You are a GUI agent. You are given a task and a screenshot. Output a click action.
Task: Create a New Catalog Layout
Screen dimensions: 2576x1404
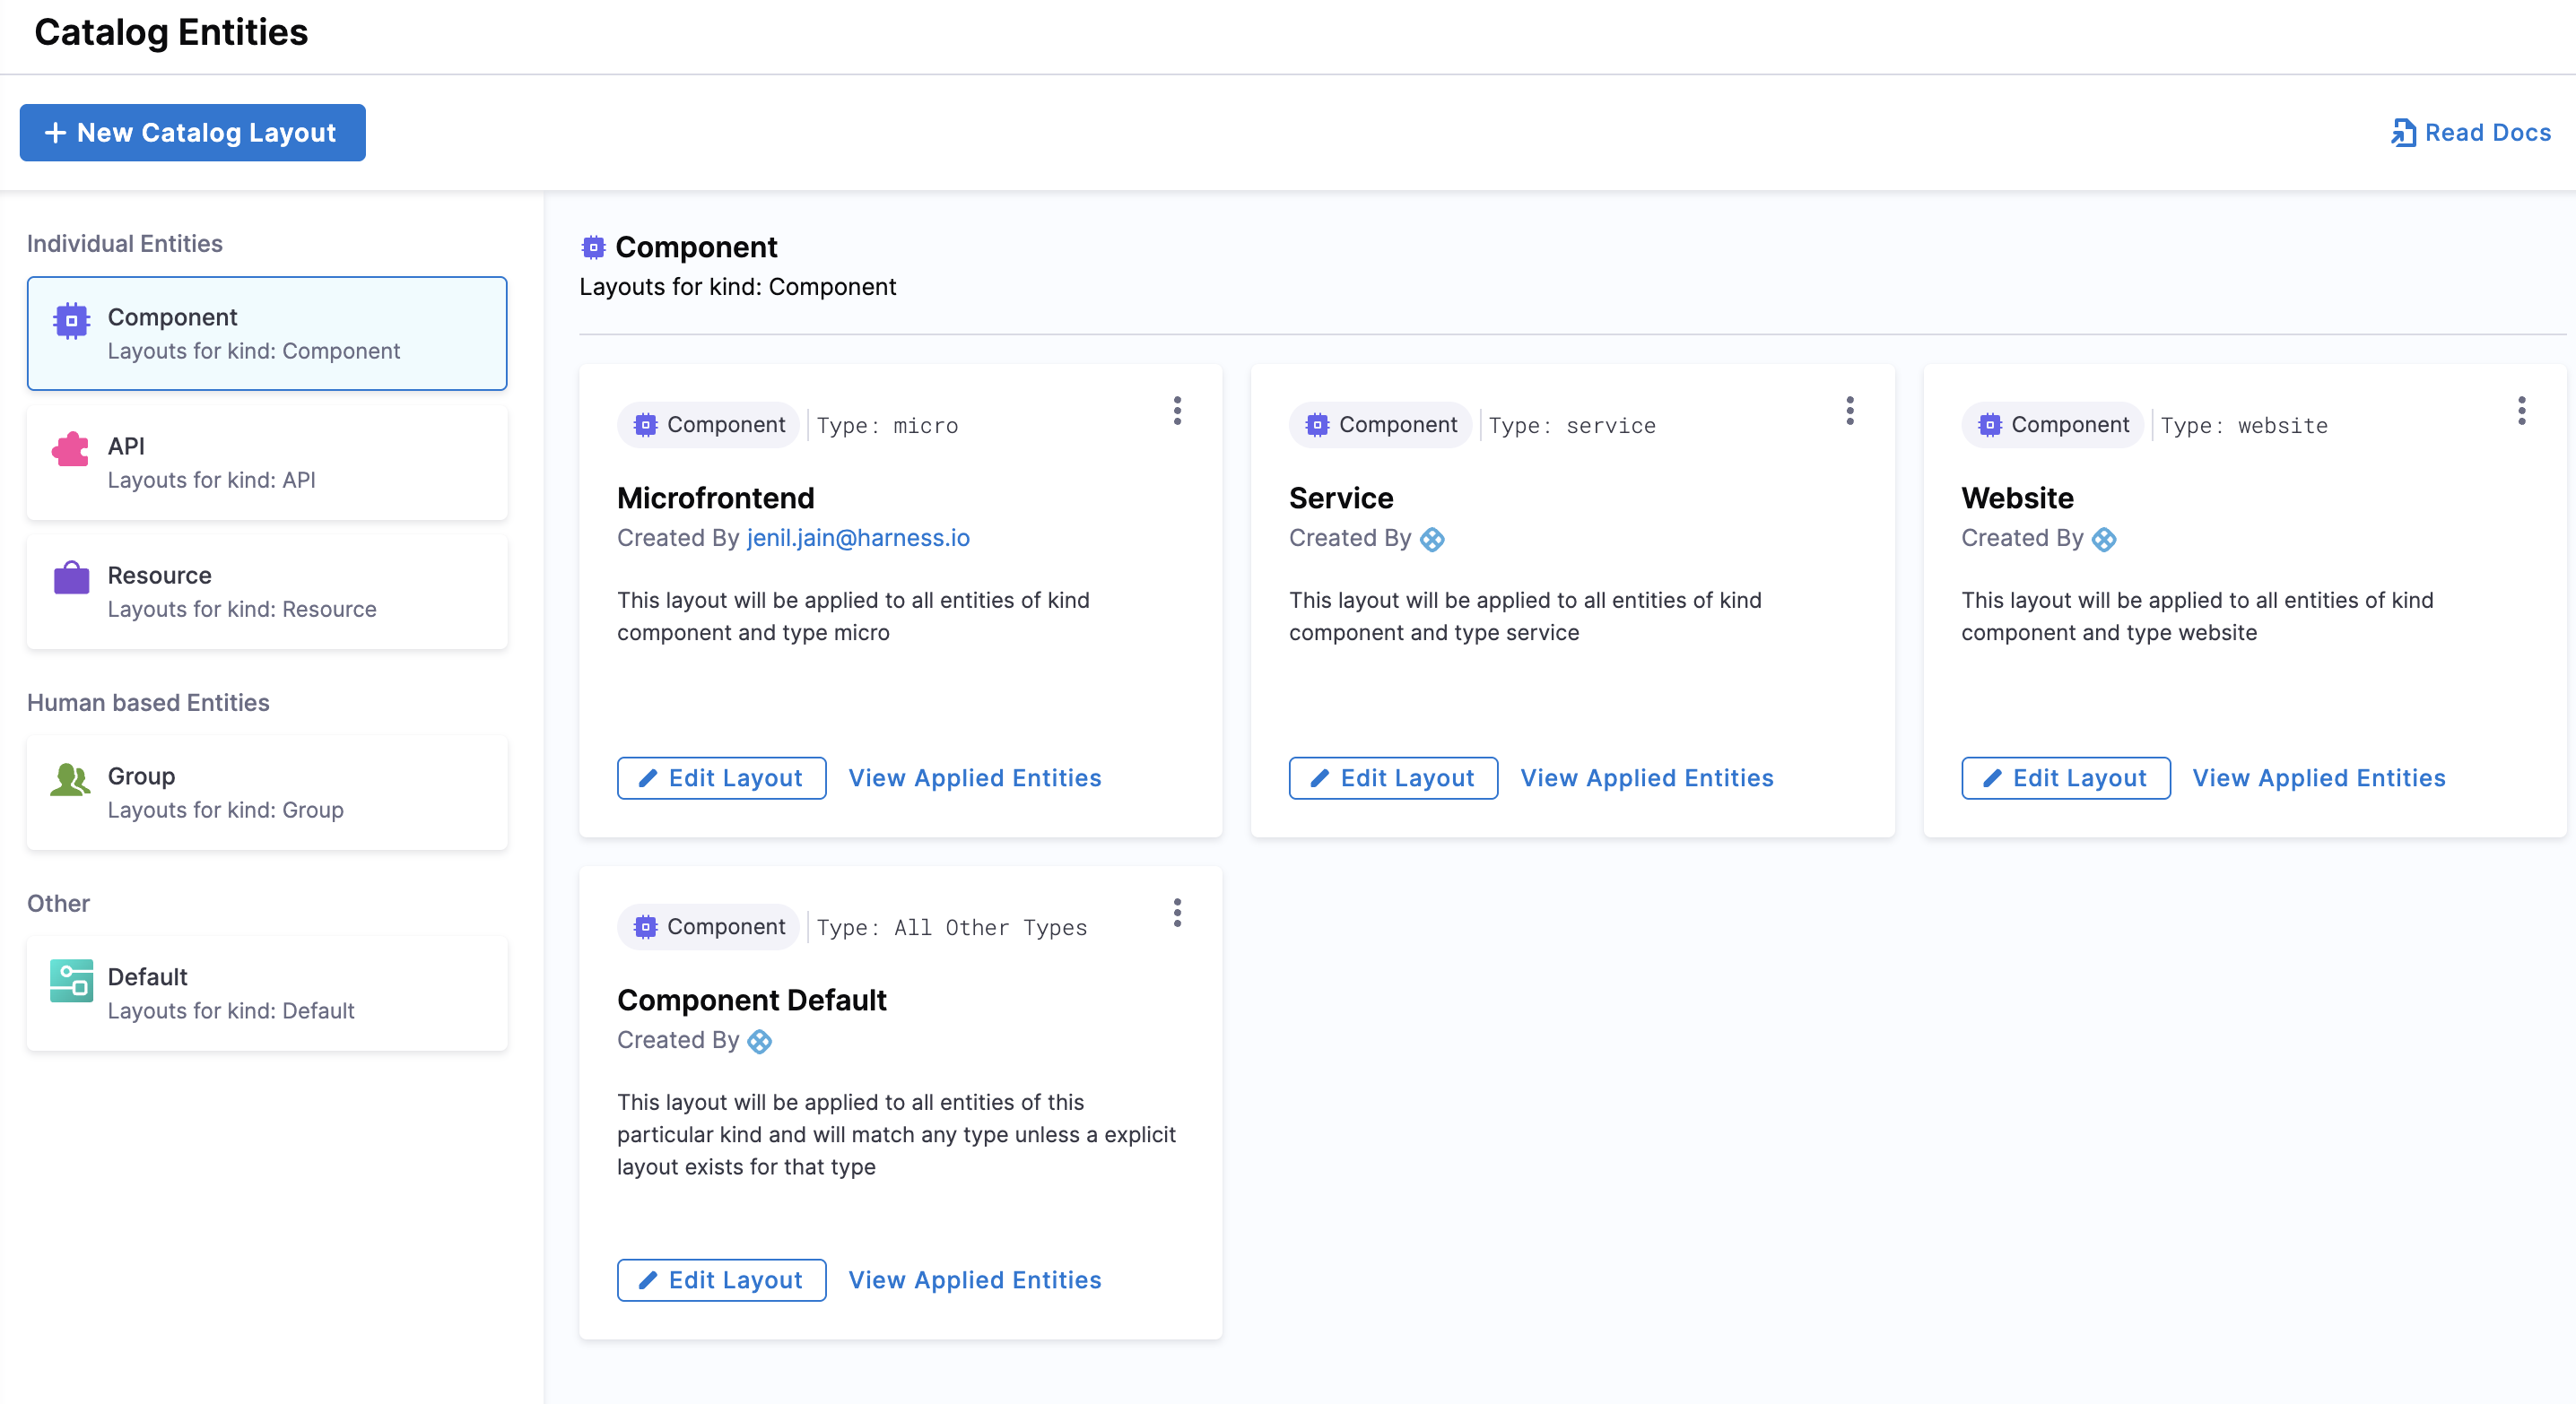click(192, 133)
